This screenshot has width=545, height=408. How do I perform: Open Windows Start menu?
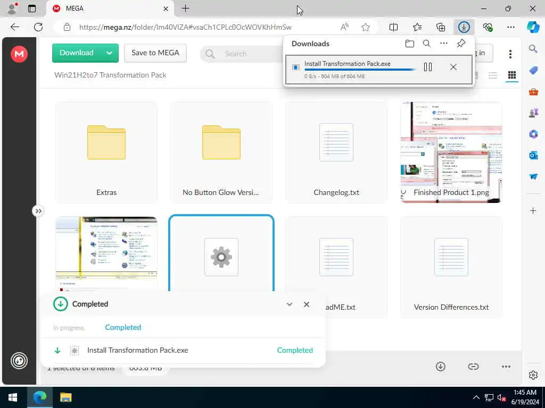tap(13, 397)
